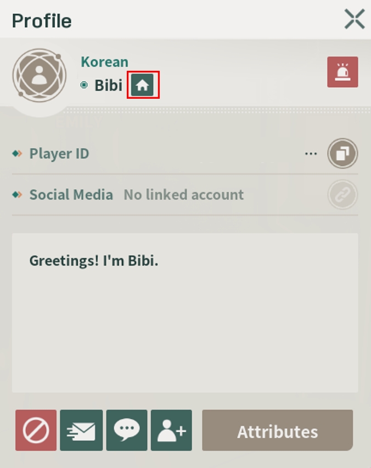Click the player avatar portrait

[x=40, y=75]
